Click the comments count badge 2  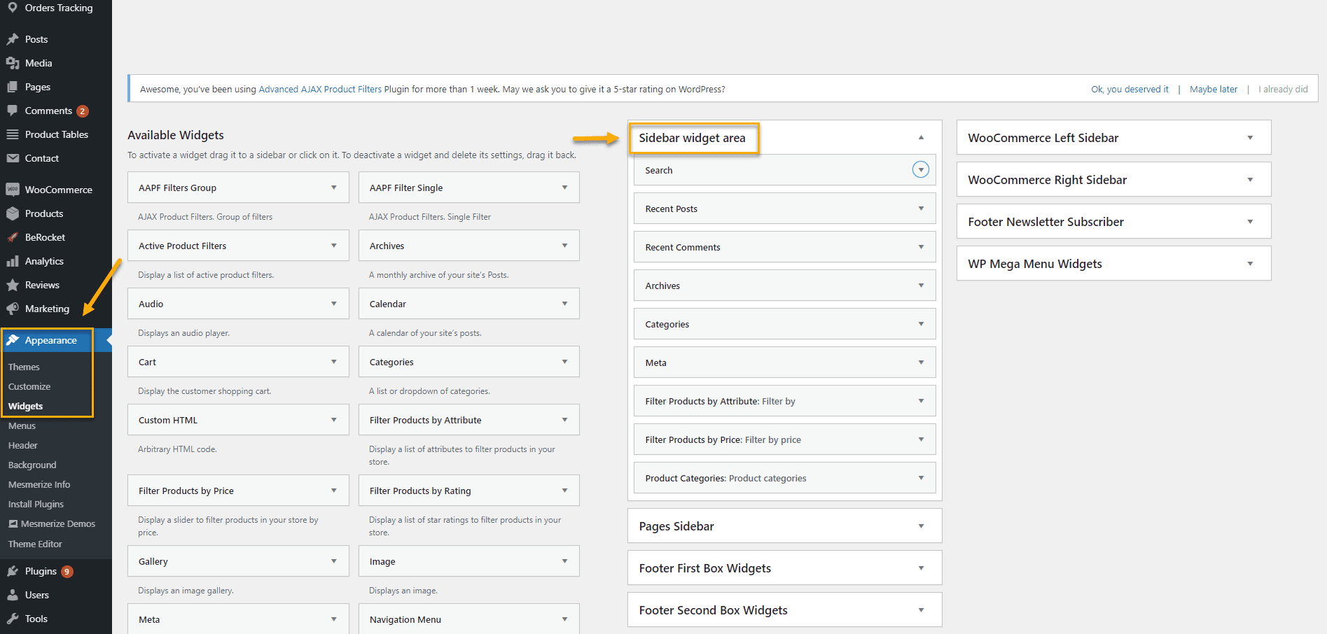coord(83,111)
